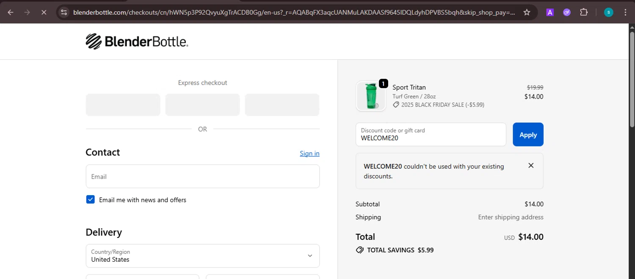Focus the Email input field

tap(203, 177)
